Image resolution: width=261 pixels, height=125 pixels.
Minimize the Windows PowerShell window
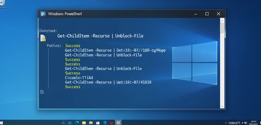tap(196, 14)
